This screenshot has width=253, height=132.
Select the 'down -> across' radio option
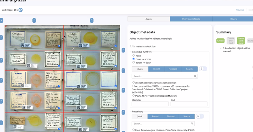pyautogui.click(x=134, y=59)
